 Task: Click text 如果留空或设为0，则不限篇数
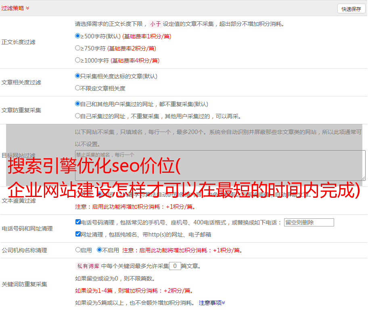115,279
